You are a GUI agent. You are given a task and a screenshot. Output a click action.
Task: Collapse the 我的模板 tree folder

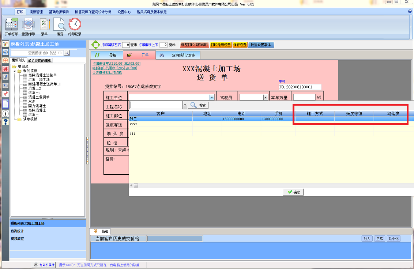pos(15,71)
